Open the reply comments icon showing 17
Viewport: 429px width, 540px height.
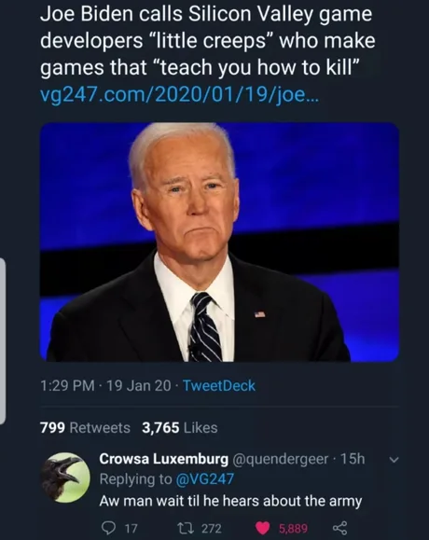click(109, 527)
